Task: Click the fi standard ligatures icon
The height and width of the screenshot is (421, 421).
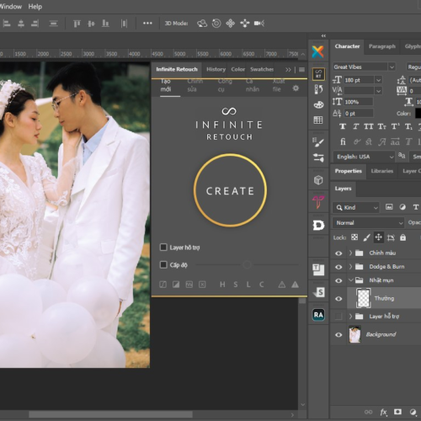Action: (343, 141)
